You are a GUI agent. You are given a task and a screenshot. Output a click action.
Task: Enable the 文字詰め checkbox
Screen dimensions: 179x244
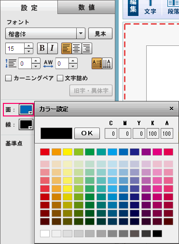60,78
